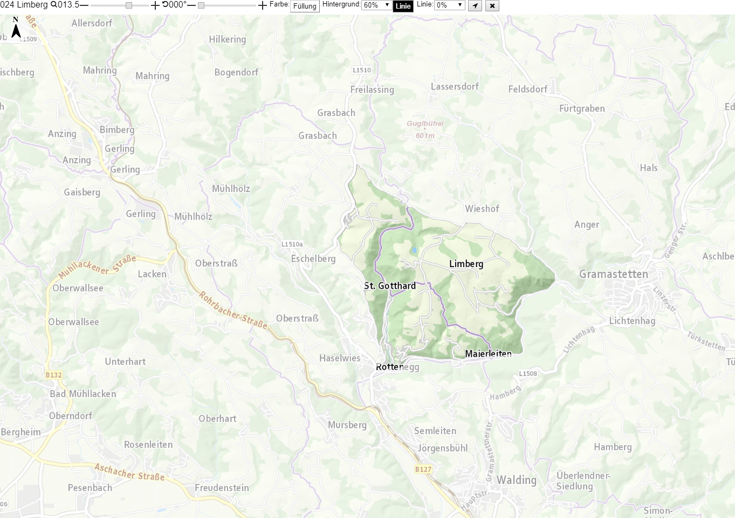Open the Hintergrund percentage dropdown

376,5
